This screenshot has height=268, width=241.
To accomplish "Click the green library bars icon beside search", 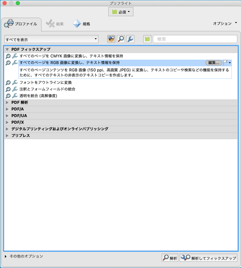I will tap(147, 39).
